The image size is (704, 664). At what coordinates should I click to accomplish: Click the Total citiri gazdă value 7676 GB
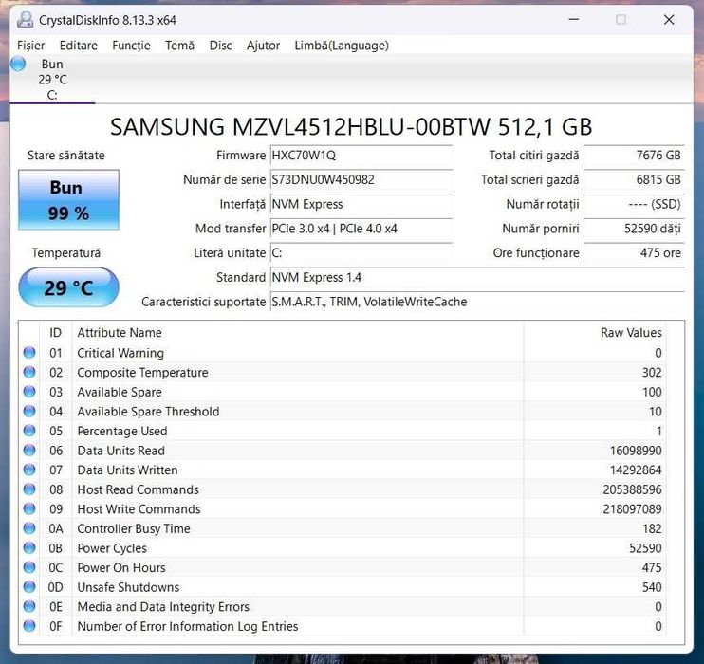point(634,156)
